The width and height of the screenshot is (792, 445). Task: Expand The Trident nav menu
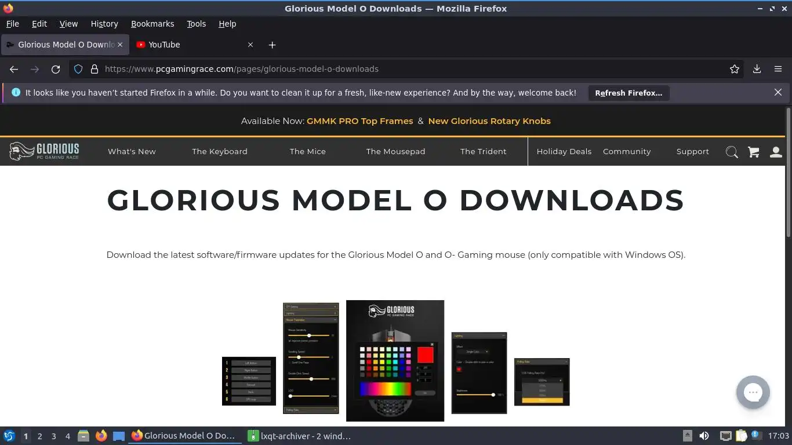pyautogui.click(x=484, y=151)
